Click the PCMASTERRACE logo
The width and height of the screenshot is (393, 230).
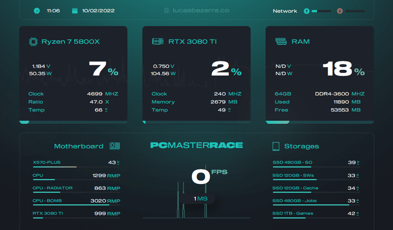point(196,145)
